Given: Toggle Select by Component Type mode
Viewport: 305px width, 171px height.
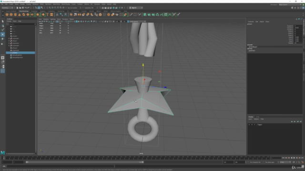Looking at the screenshot, I should pyautogui.click(x=42, y=8).
